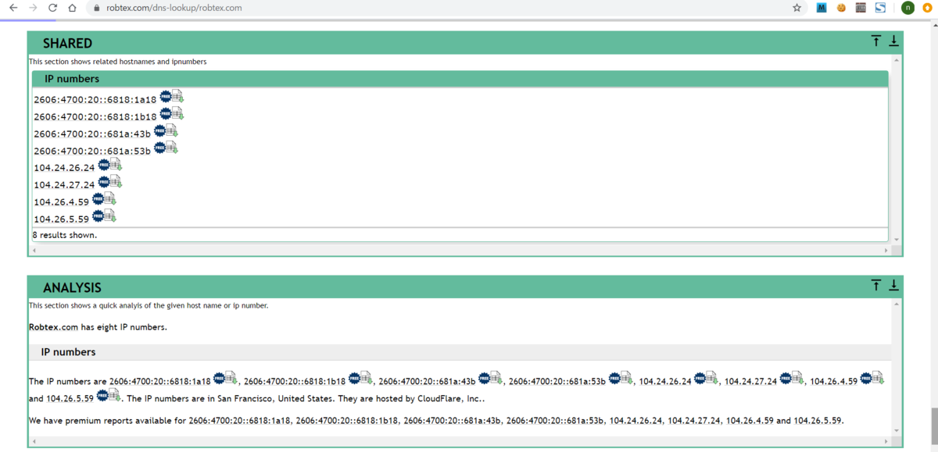Image resolution: width=938 pixels, height=452 pixels.
Task: Click the bookmark star in the address bar
Action: coord(796,8)
